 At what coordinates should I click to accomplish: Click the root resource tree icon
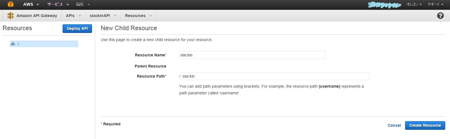coord(13,44)
